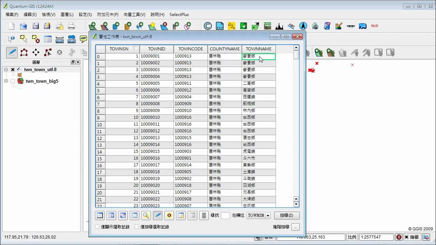Toggle editing pencil in main digitizing toolbar
Screen dimensions: 436x245
coord(12,52)
